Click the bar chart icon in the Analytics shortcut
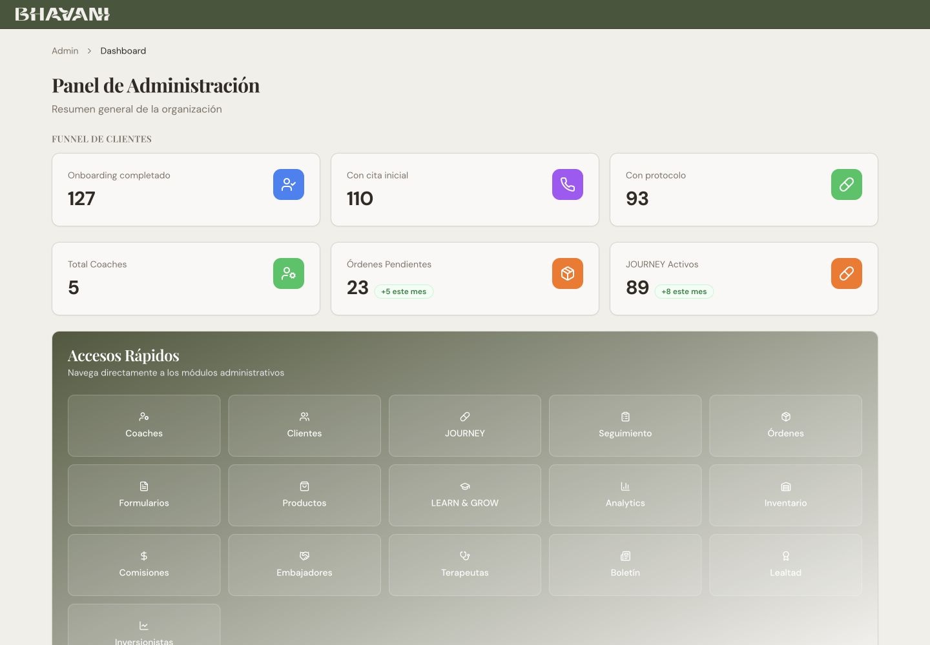Screen dimensions: 930x645 [x=625, y=486]
